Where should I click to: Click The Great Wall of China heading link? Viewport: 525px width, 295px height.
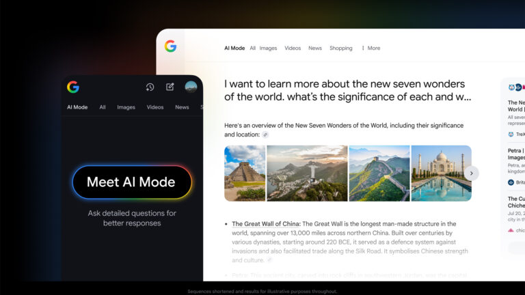(x=266, y=224)
